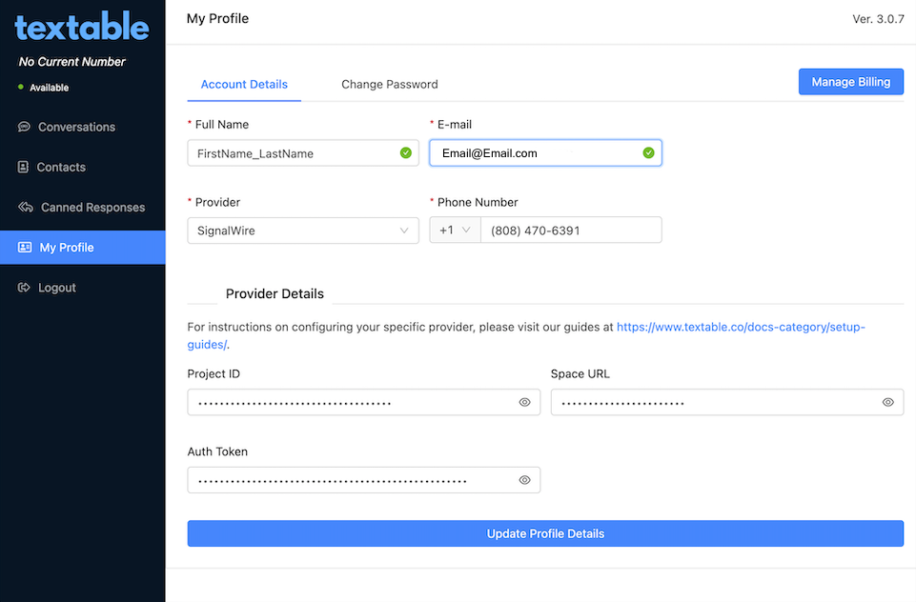This screenshot has width=916, height=602.
Task: Click inside the Phone Number input field
Action: [x=571, y=230]
